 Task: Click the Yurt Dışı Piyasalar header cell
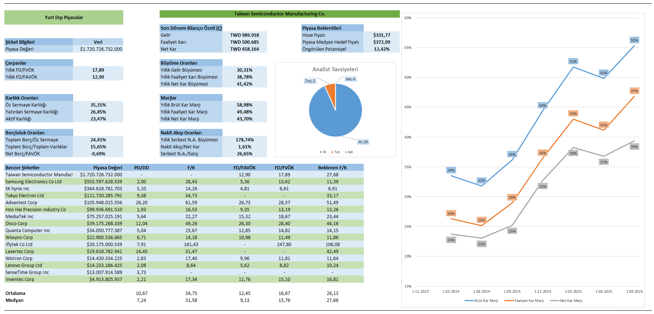(x=64, y=18)
